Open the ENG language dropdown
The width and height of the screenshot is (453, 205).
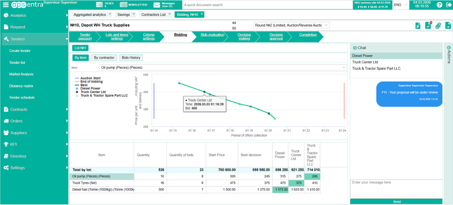point(401,5)
